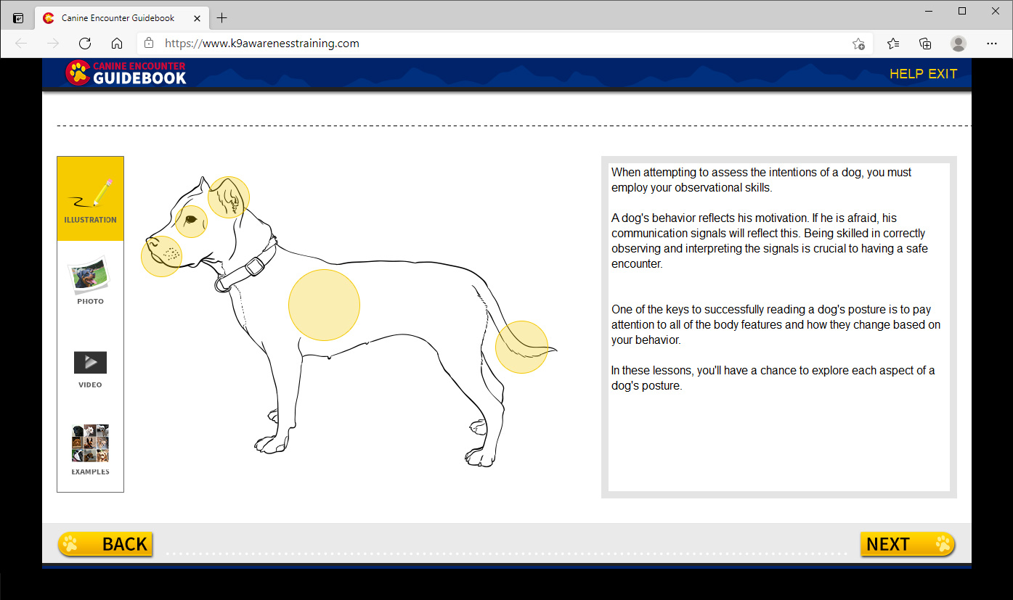Image resolution: width=1013 pixels, height=600 pixels.
Task: Refresh the browser page
Action: [x=85, y=44]
